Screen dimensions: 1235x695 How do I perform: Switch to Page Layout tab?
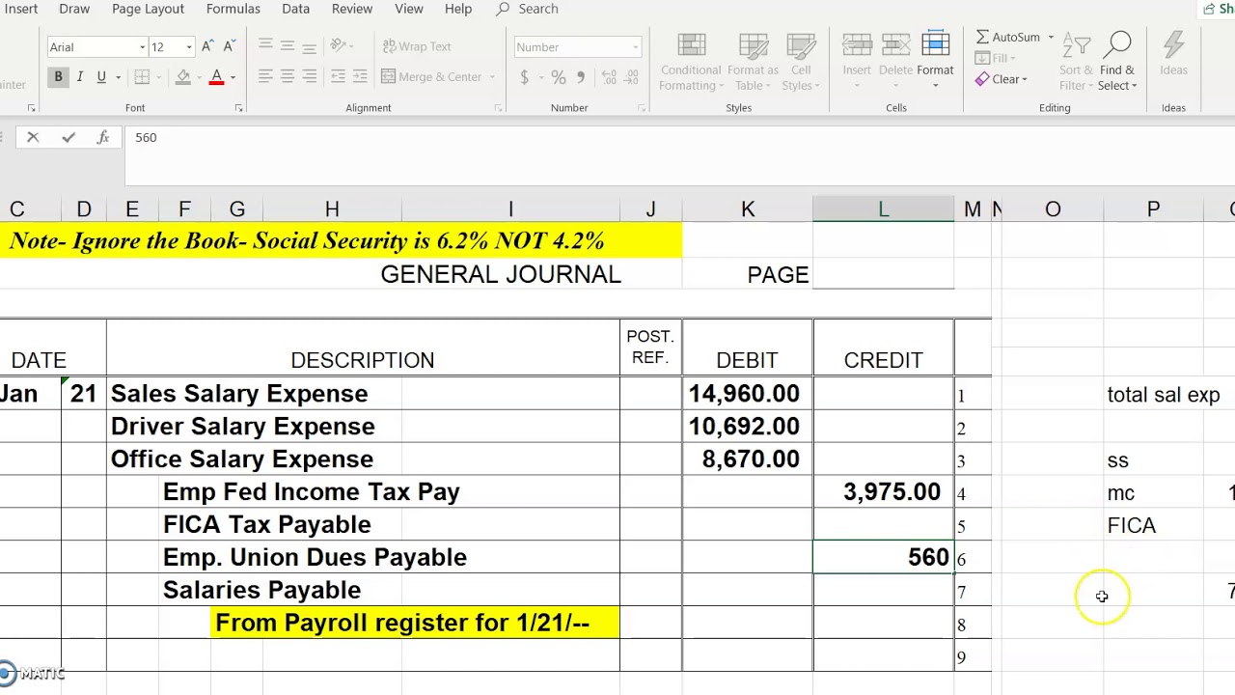[x=148, y=9]
